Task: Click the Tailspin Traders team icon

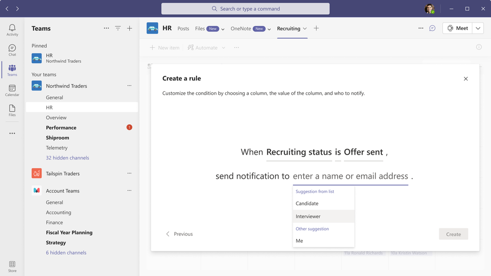Action: tap(37, 173)
